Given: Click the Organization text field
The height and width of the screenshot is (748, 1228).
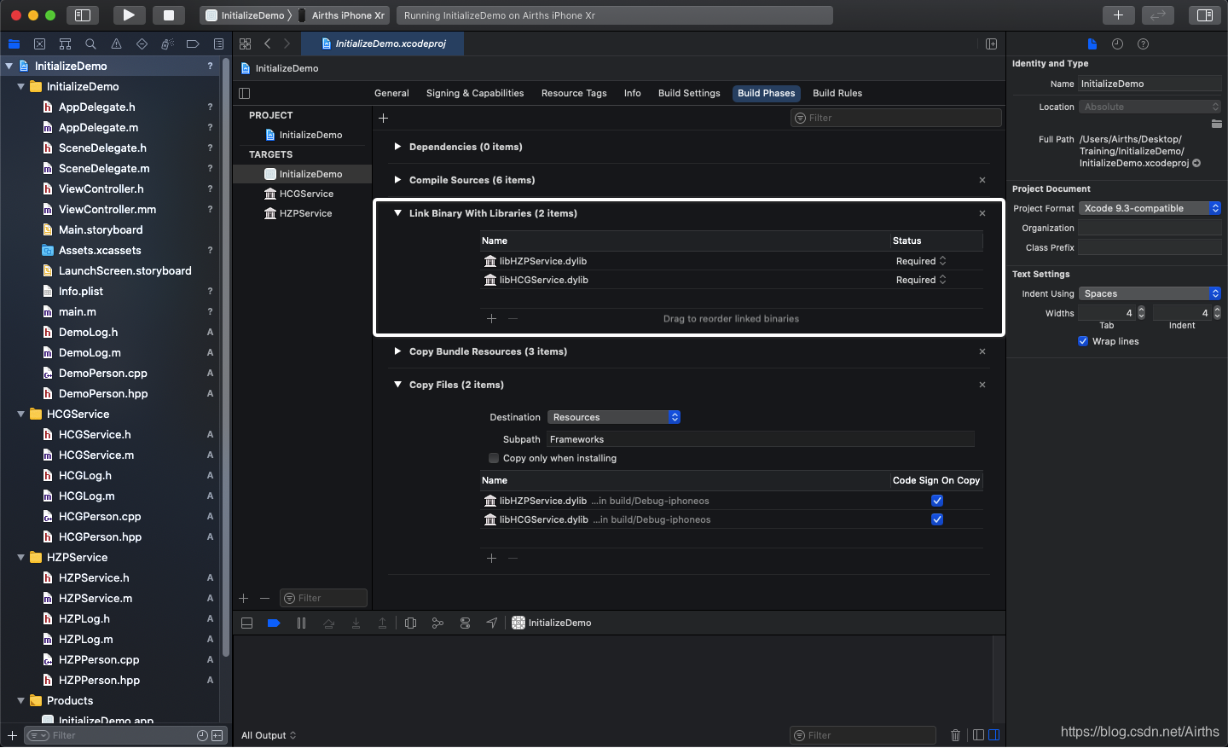Looking at the screenshot, I should pos(1150,228).
